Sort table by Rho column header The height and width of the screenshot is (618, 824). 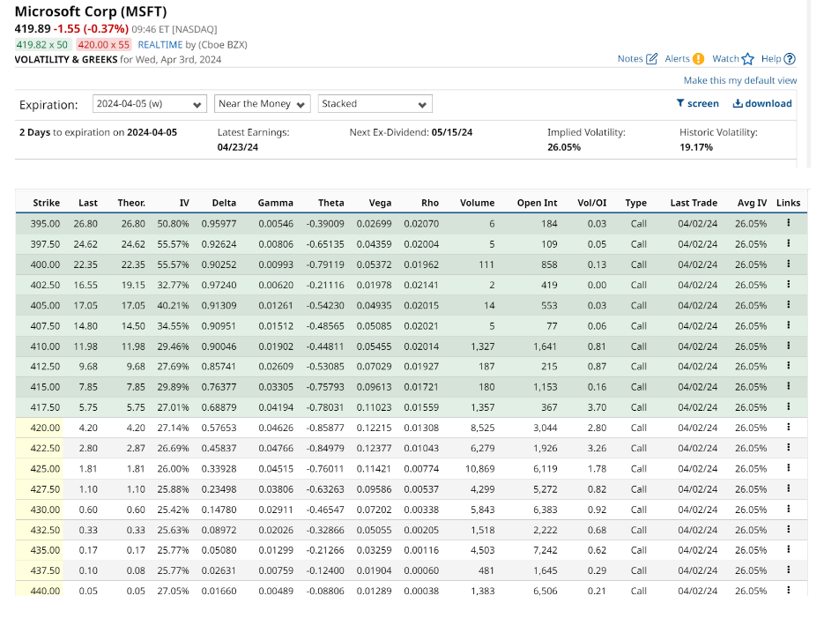coord(430,203)
